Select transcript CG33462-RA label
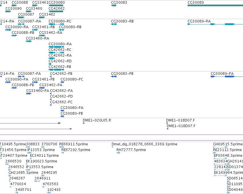This screenshot has width=243, height=194. (x=51, y=32)
